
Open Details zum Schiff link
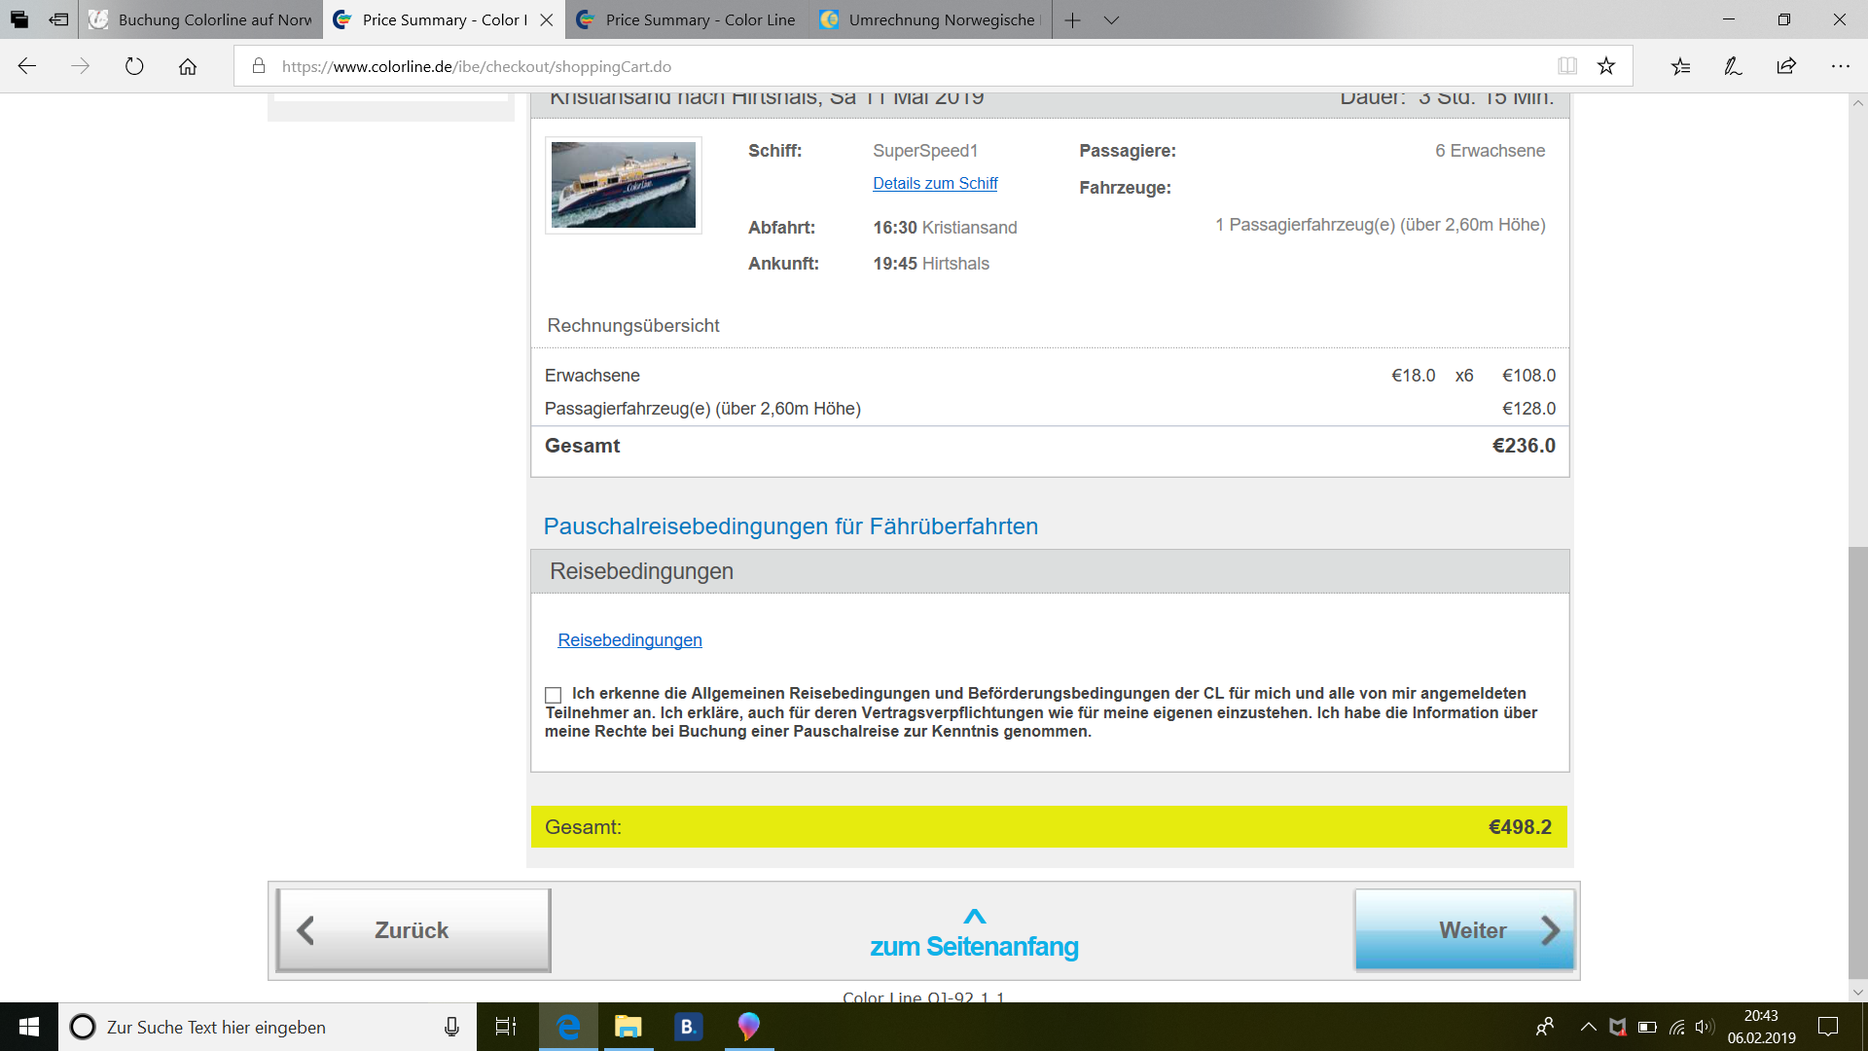[935, 183]
